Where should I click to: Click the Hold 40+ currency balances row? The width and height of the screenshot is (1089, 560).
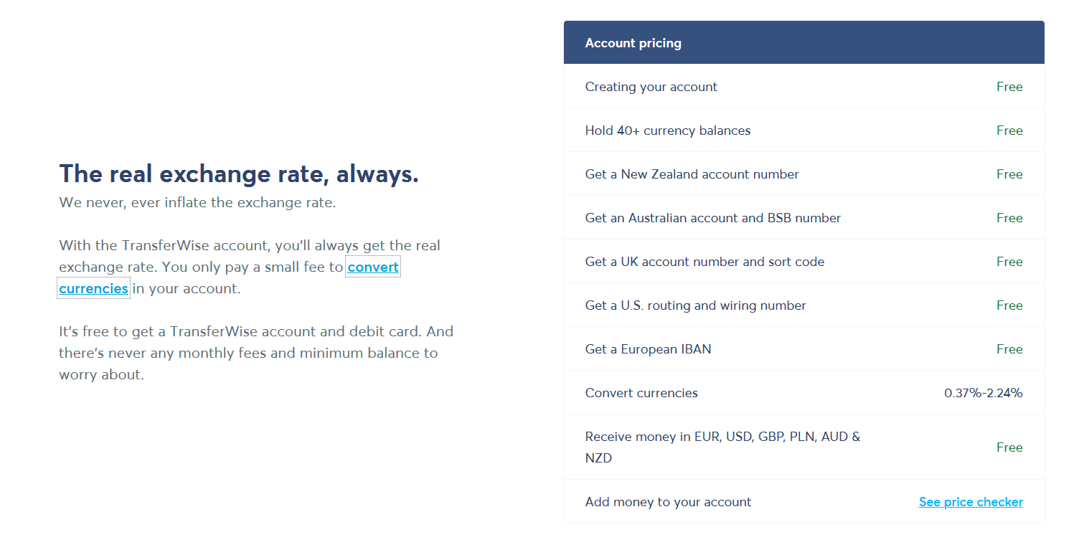tap(667, 130)
